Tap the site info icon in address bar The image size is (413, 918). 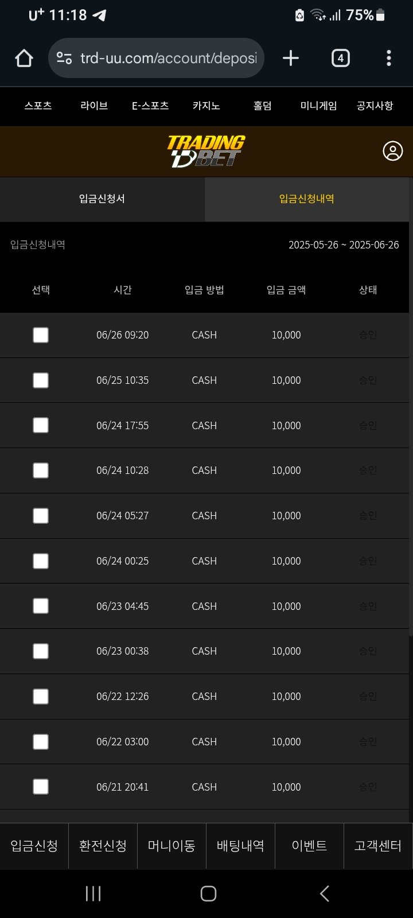pyautogui.click(x=64, y=58)
